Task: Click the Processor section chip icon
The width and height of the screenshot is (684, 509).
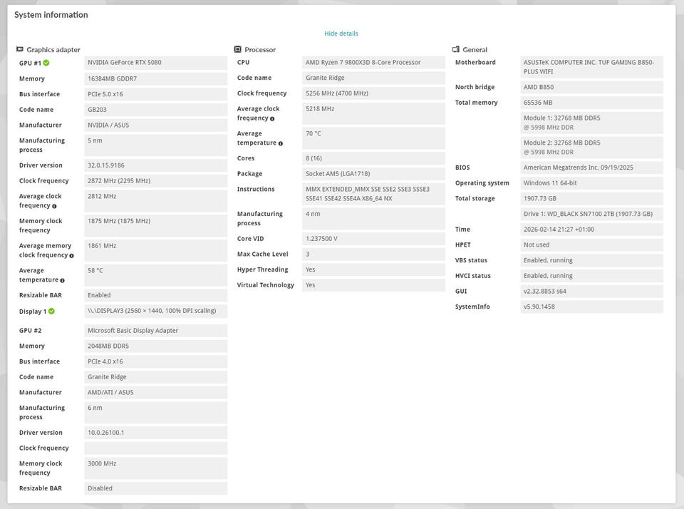Action: pos(238,49)
